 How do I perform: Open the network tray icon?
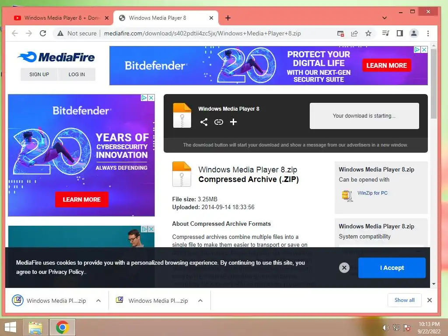click(396, 328)
